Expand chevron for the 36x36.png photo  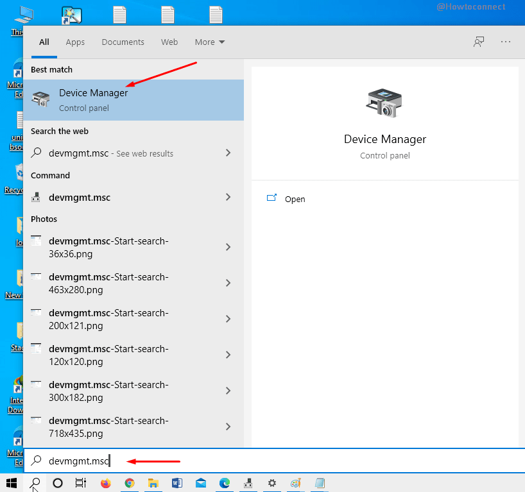click(228, 247)
